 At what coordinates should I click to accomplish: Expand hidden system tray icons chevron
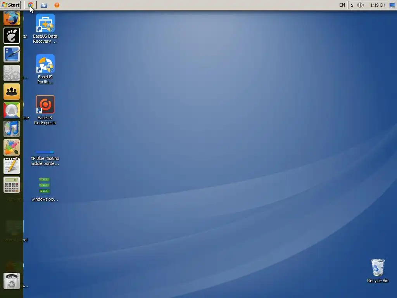[x=352, y=5]
